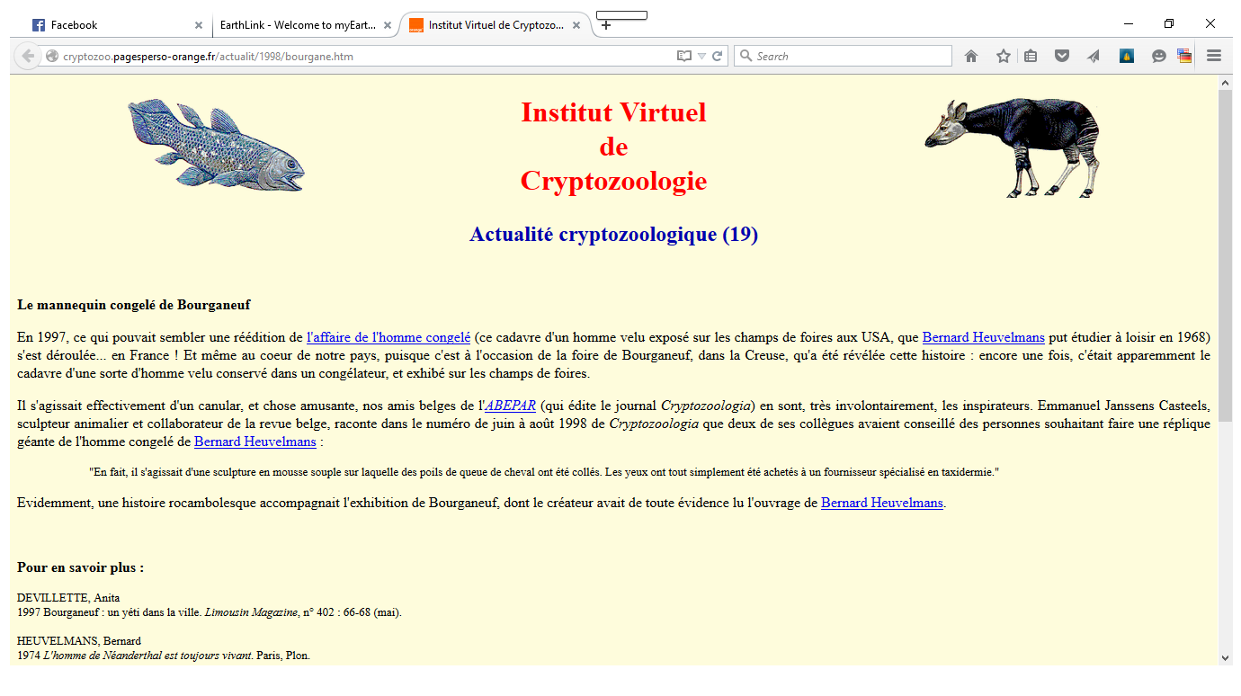1241x696 pixels.
Task: Reload the current page
Action: tap(717, 56)
